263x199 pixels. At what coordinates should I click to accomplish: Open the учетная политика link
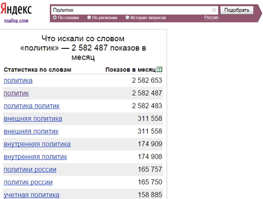point(32,195)
